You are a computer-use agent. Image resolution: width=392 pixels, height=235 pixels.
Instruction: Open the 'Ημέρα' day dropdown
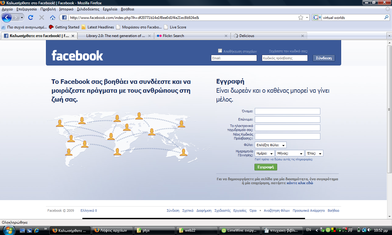(265, 153)
